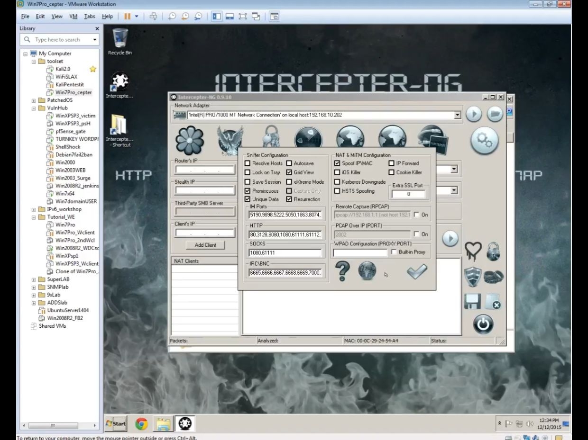Screen dimensions: 588x440
Task: Toggle the Lock on Tray checkbox
Action: 247,172
